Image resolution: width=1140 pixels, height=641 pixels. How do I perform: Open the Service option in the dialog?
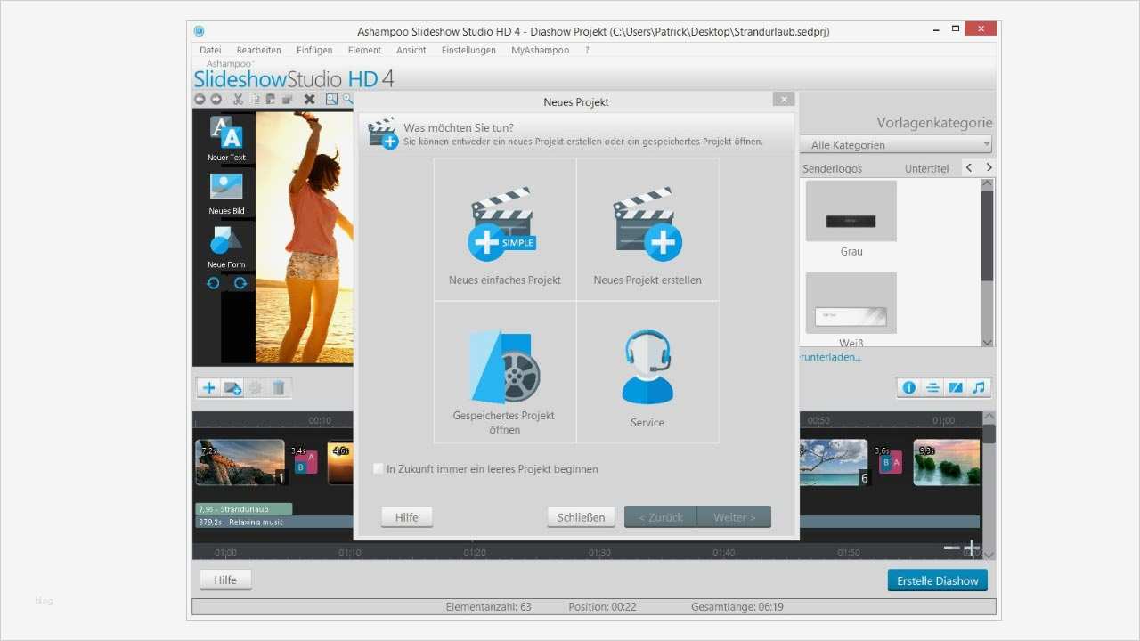pos(647,372)
